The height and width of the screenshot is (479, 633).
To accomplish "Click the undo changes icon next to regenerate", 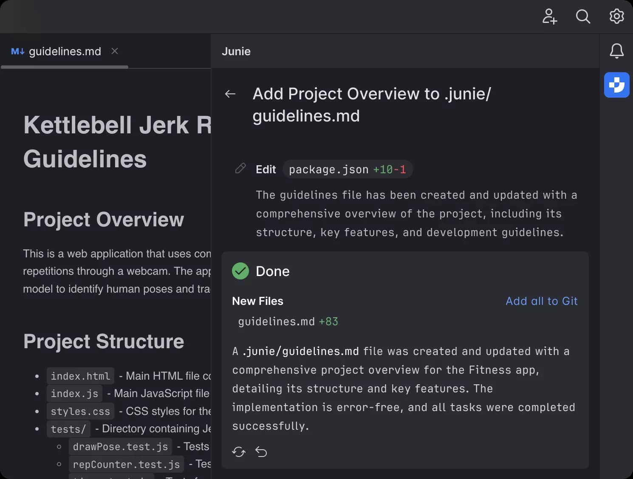I will (261, 452).
